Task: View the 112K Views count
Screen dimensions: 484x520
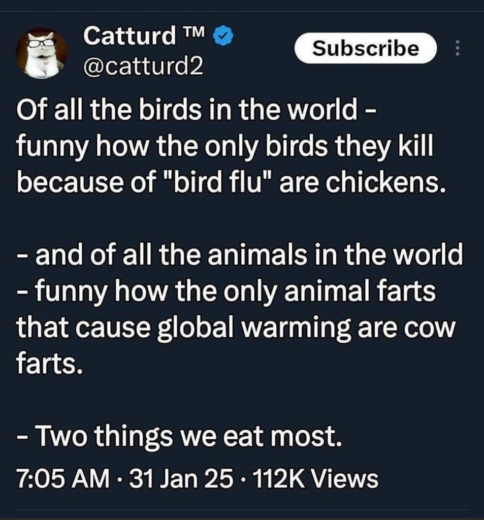Action: tap(318, 478)
